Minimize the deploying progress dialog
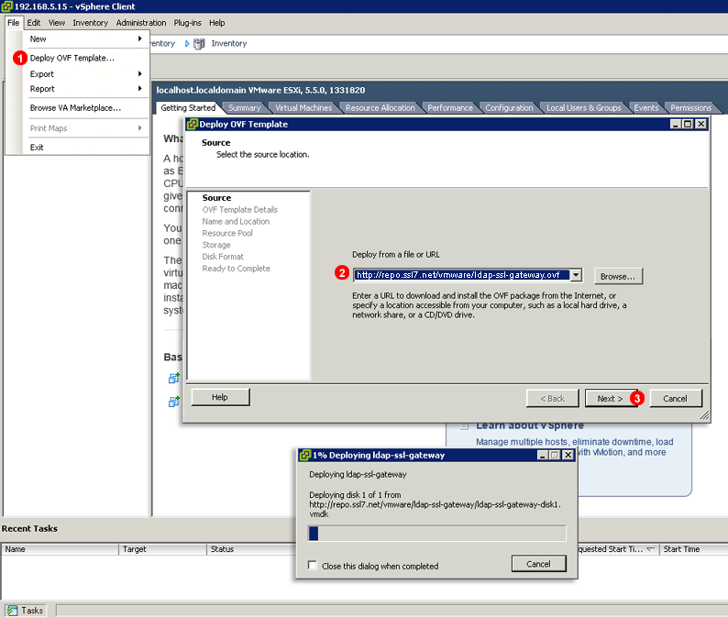Viewport: 728px width, 618px height. pyautogui.click(x=542, y=455)
